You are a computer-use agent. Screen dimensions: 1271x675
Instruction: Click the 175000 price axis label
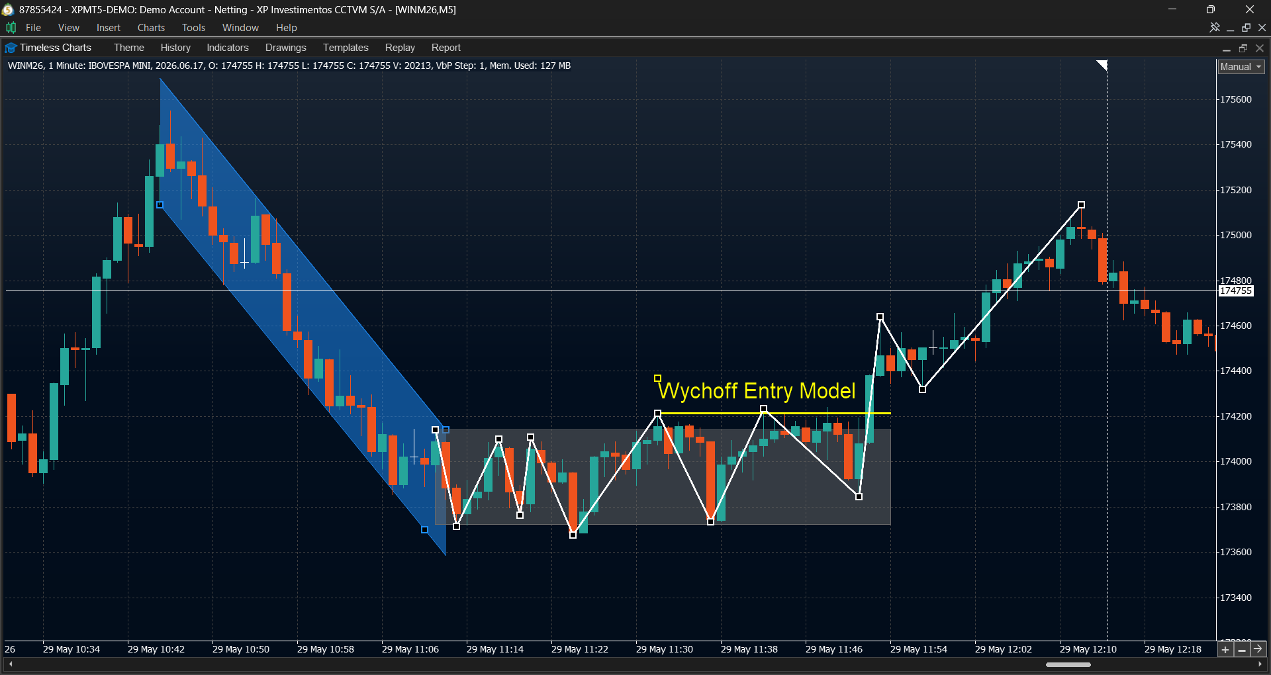[x=1236, y=235]
